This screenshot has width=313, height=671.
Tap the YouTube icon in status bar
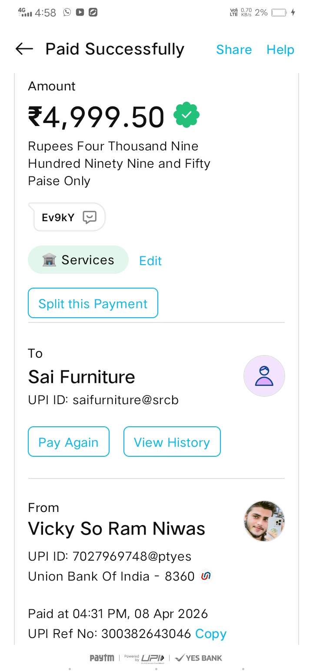point(80,12)
